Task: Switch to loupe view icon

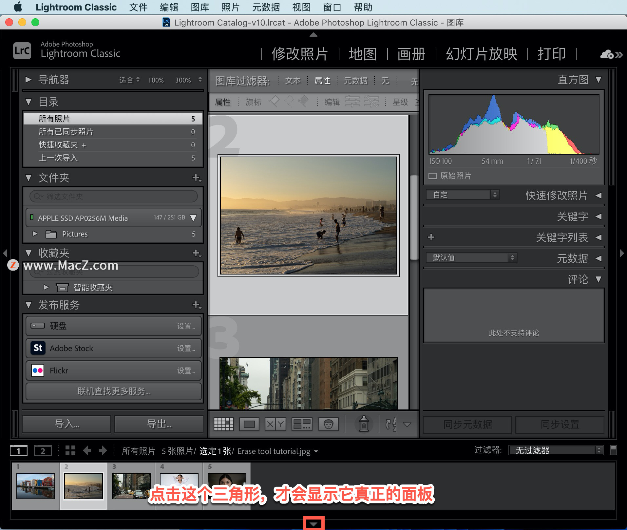Action: pyautogui.click(x=249, y=424)
